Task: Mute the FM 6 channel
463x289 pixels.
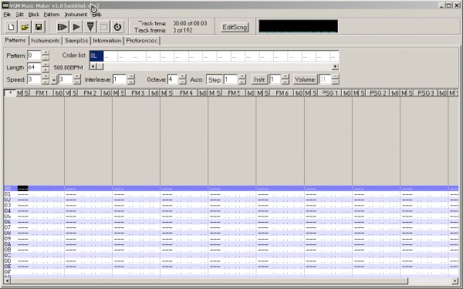Action: [x=259, y=93]
